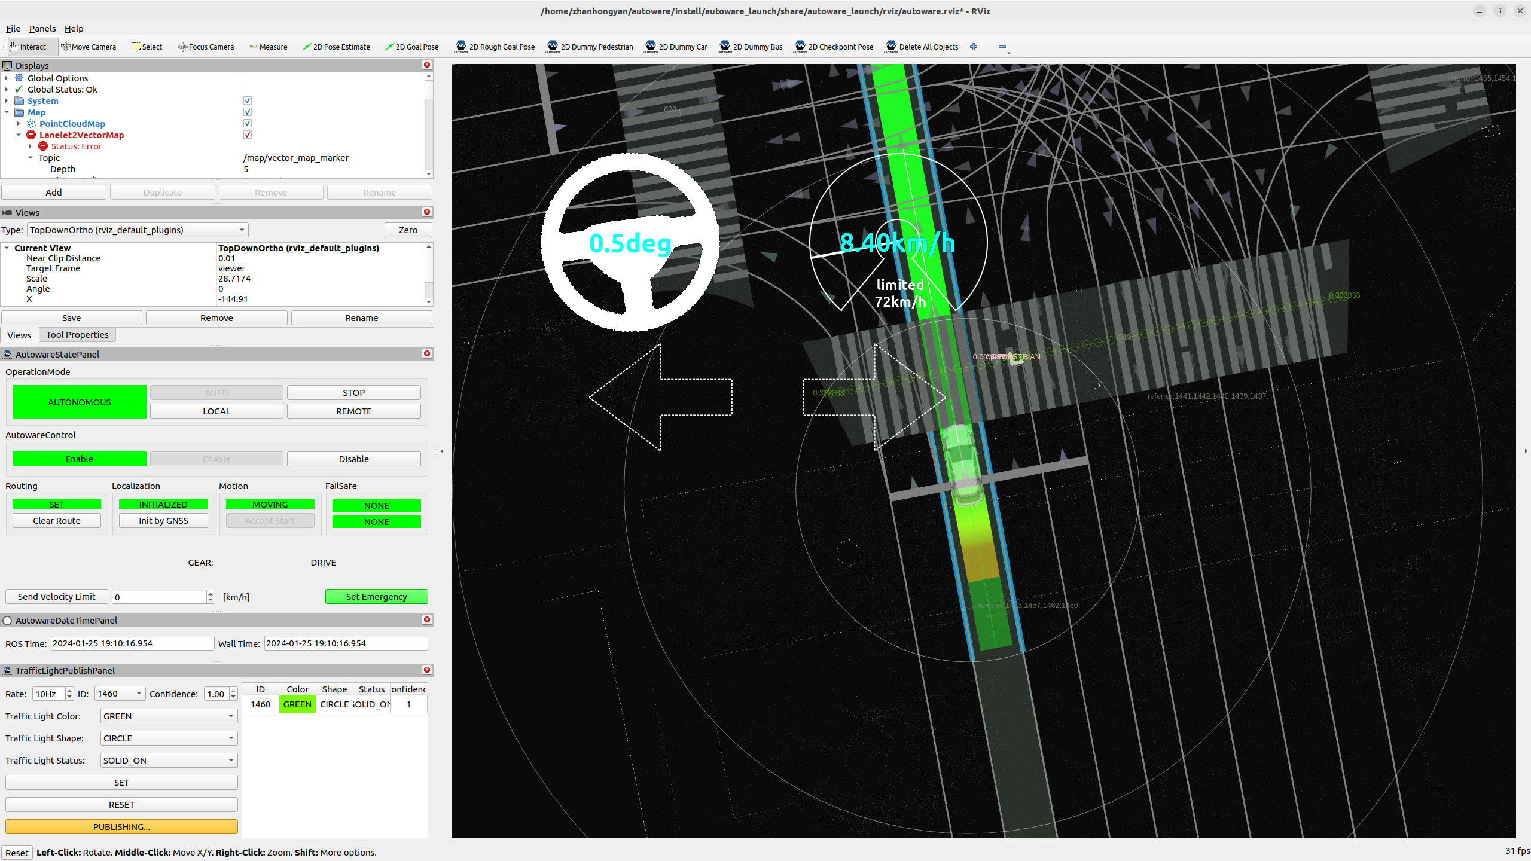This screenshot has width=1531, height=861.
Task: Pick the Measure tool
Action: [x=268, y=47]
